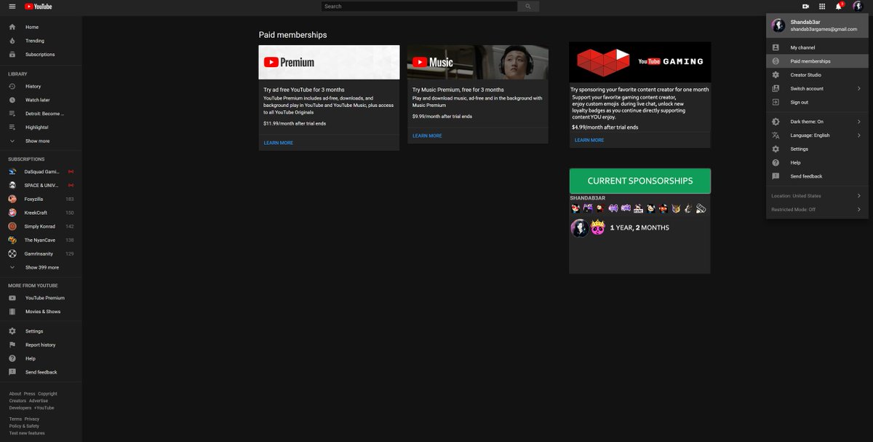This screenshot has height=442, width=873.
Task: Click the Copyright footer link
Action: [x=47, y=394]
